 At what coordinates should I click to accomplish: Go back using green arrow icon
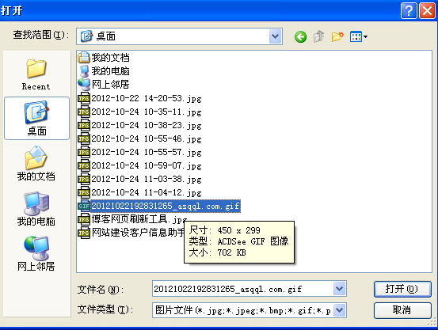[300, 36]
